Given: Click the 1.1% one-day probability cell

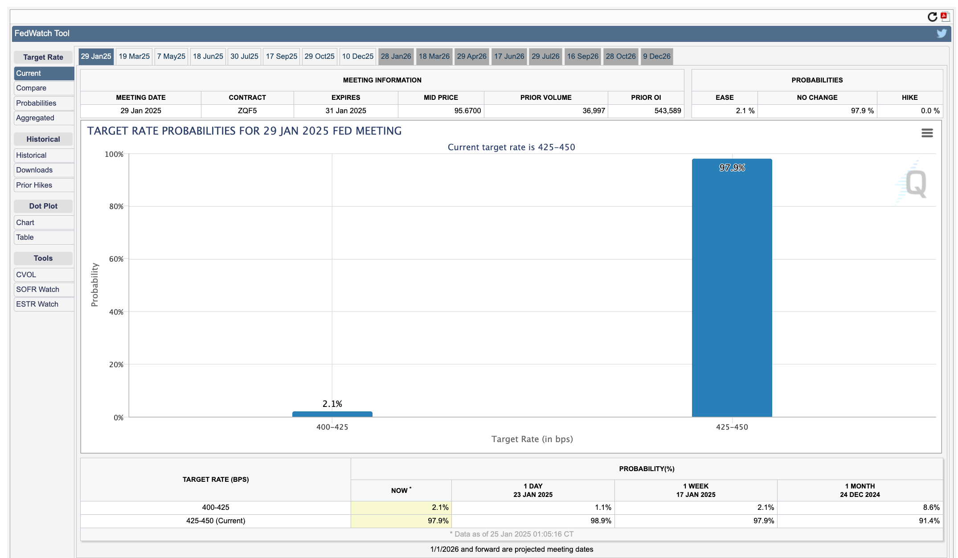Looking at the screenshot, I should [533, 508].
